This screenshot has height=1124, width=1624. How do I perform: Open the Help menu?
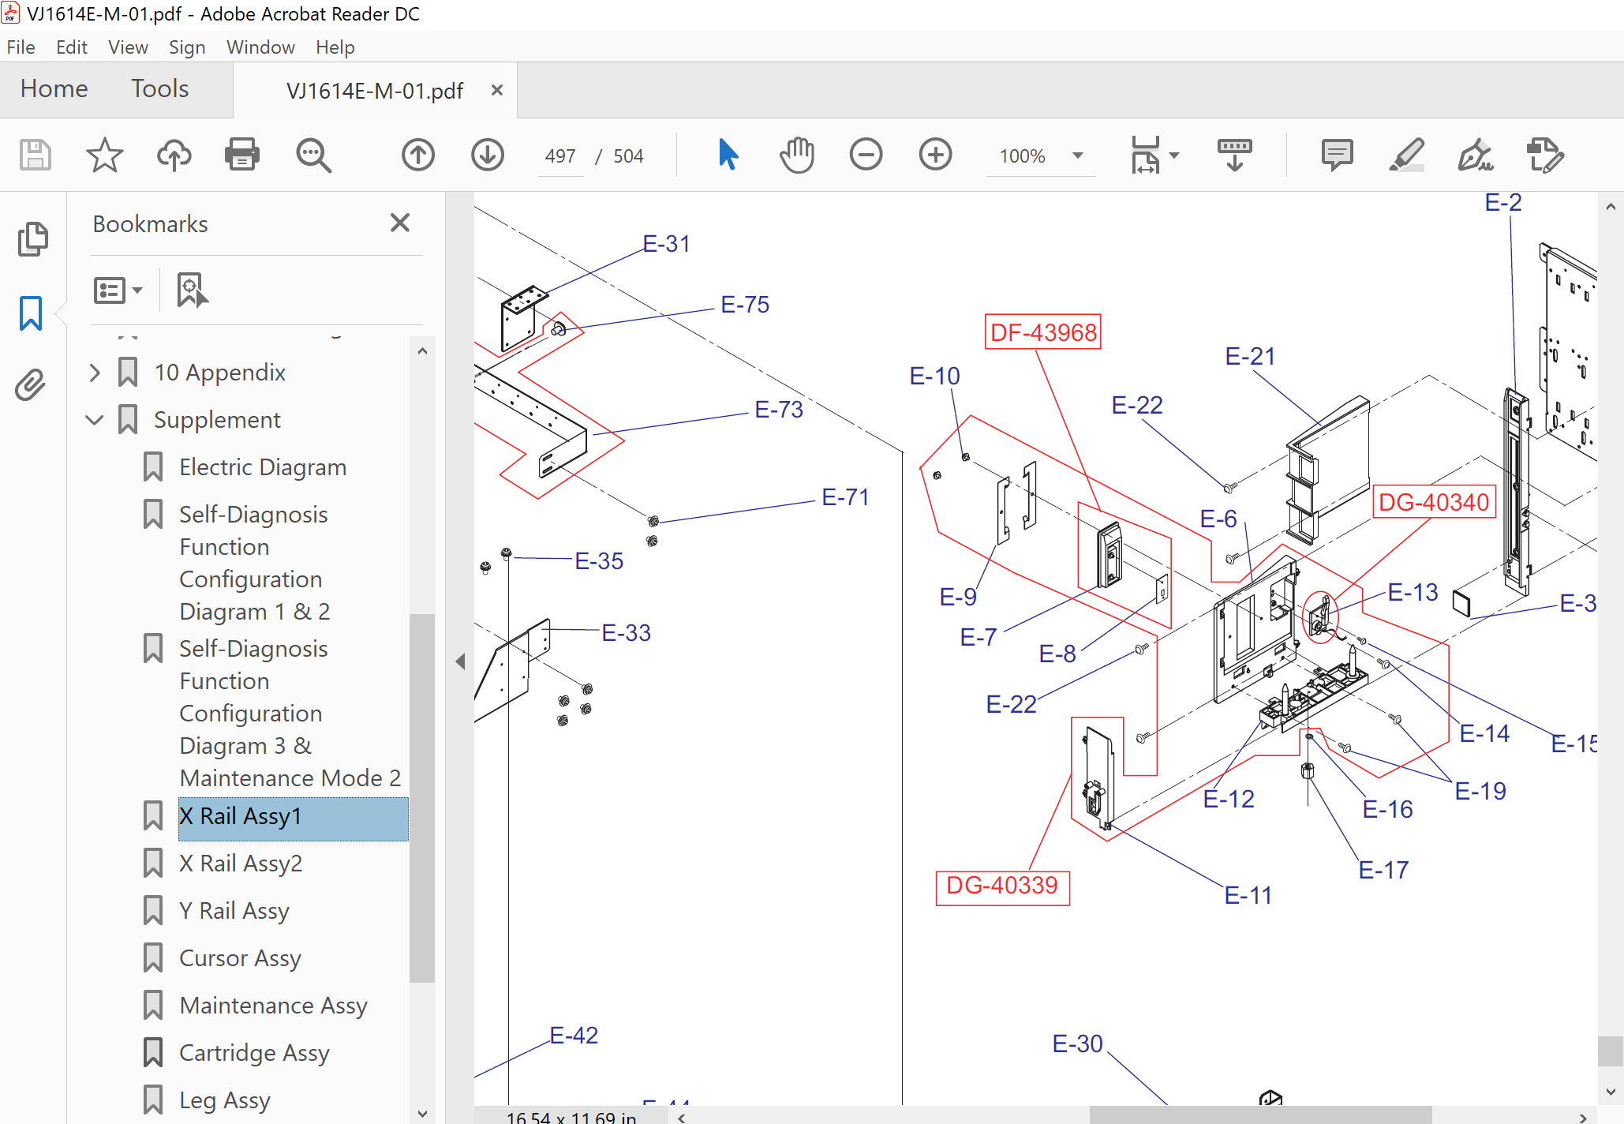click(335, 47)
